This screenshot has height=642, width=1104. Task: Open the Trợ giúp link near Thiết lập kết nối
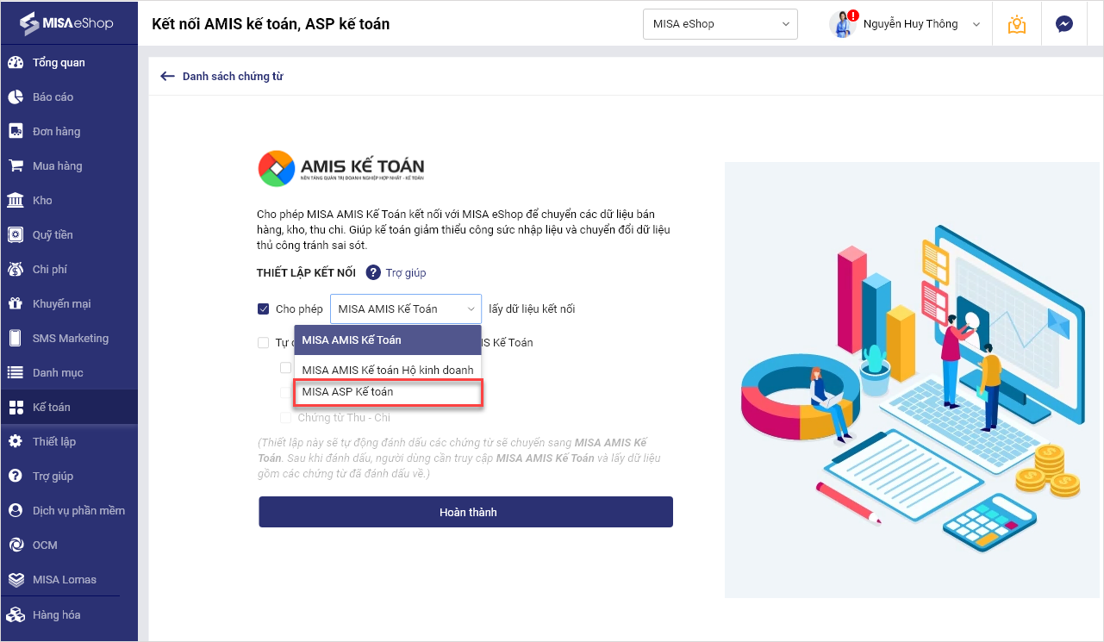pyautogui.click(x=406, y=272)
